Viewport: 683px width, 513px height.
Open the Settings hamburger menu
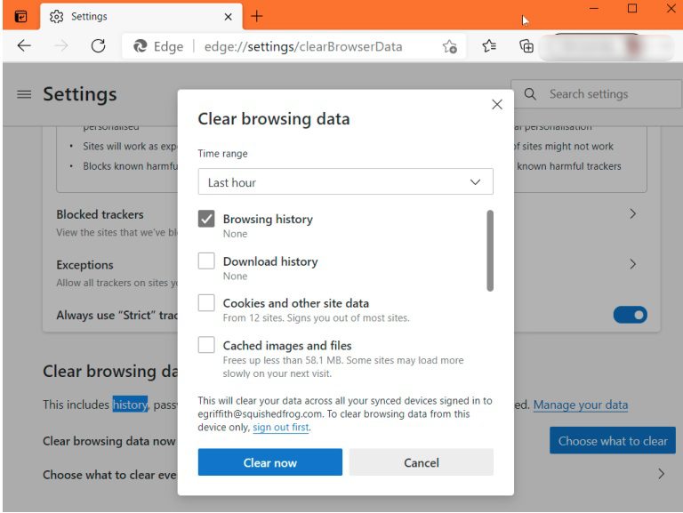(24, 94)
